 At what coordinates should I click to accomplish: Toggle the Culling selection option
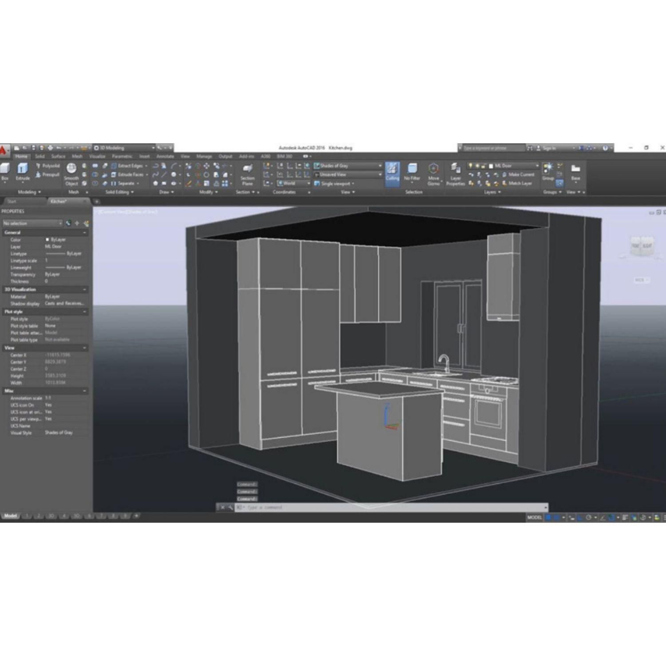tap(392, 173)
